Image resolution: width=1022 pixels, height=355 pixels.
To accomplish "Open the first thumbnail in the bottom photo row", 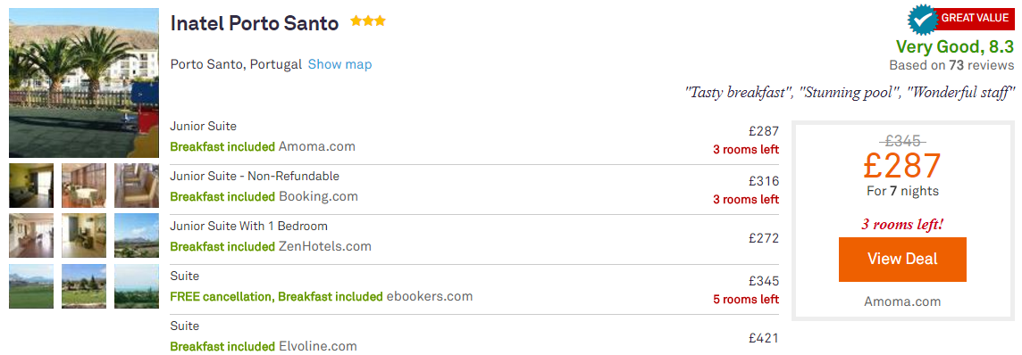I will click(31, 286).
